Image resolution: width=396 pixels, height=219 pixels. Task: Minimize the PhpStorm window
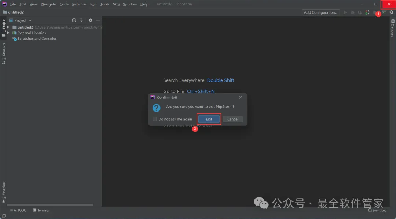[x=362, y=4]
